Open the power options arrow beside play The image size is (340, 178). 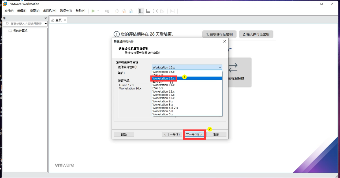pyautogui.click(x=98, y=11)
